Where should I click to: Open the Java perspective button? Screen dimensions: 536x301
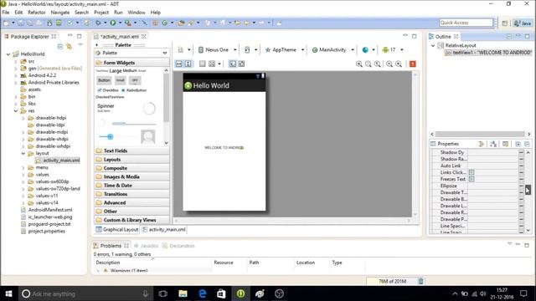[522, 23]
